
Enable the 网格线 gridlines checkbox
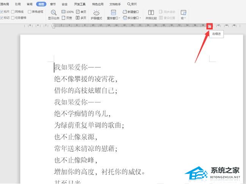[13, 12]
